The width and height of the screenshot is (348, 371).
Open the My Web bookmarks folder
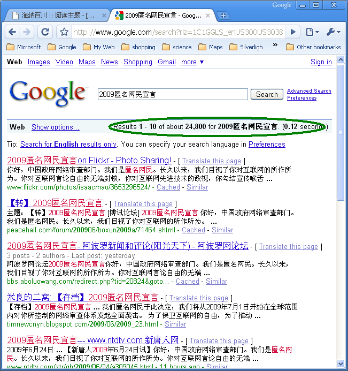[99, 47]
